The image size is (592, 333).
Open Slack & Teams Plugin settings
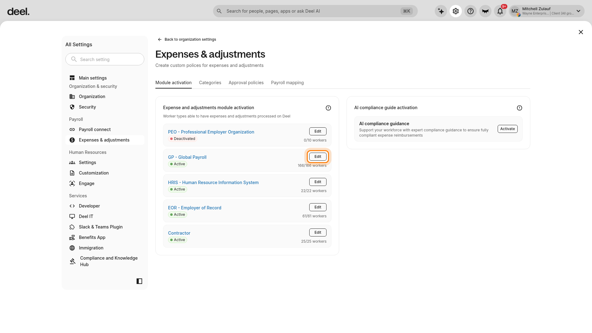(105, 227)
